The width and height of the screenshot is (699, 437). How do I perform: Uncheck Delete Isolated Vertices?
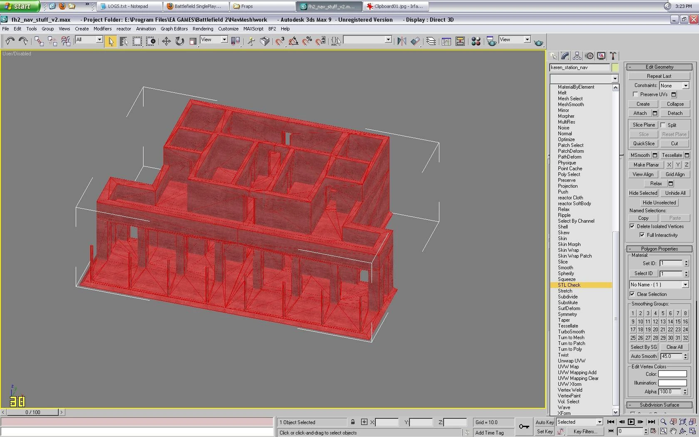[x=632, y=226]
